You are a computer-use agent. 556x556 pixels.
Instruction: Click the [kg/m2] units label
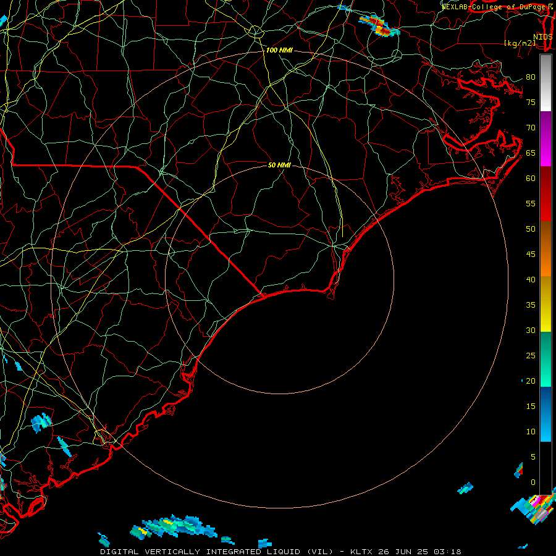(520, 43)
